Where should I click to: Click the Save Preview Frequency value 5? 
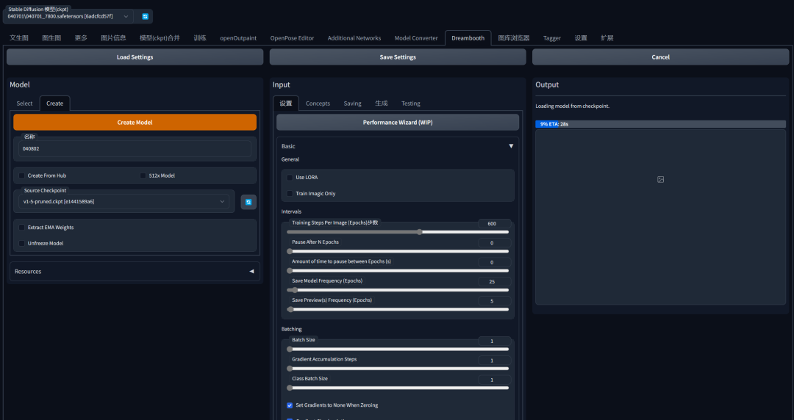[494, 301]
